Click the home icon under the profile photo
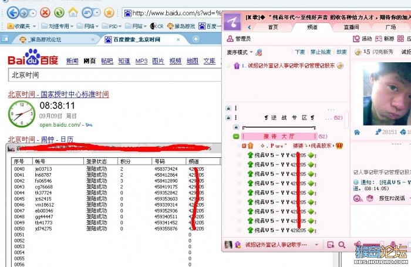Image resolution: width=411 pixels, height=267 pixels. pyautogui.click(x=357, y=132)
